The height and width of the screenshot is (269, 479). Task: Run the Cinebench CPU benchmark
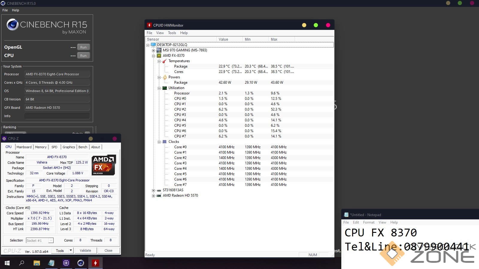pos(83,56)
